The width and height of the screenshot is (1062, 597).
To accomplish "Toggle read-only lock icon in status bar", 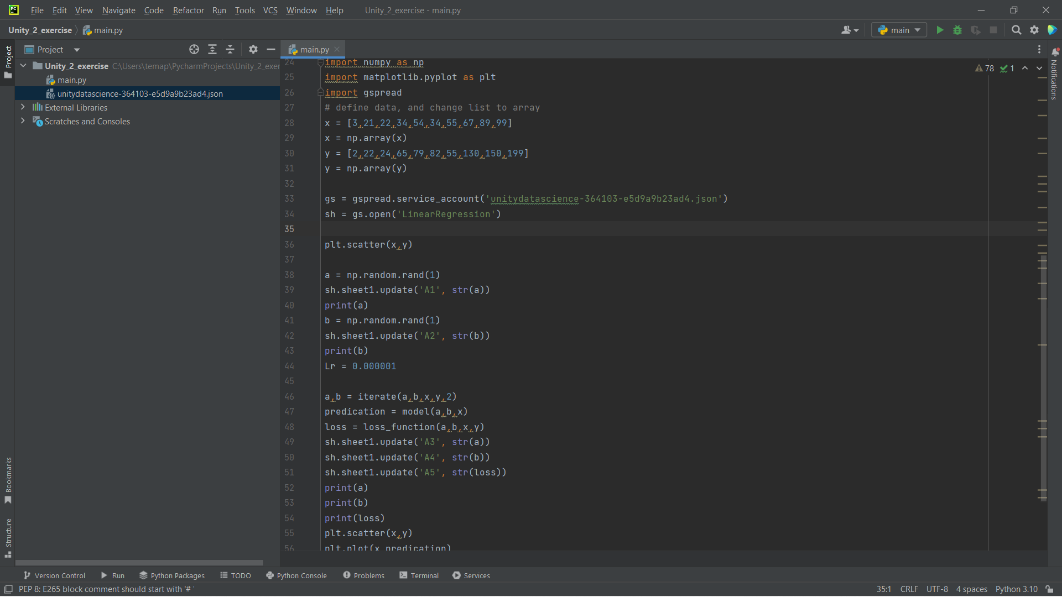I will point(1049,589).
